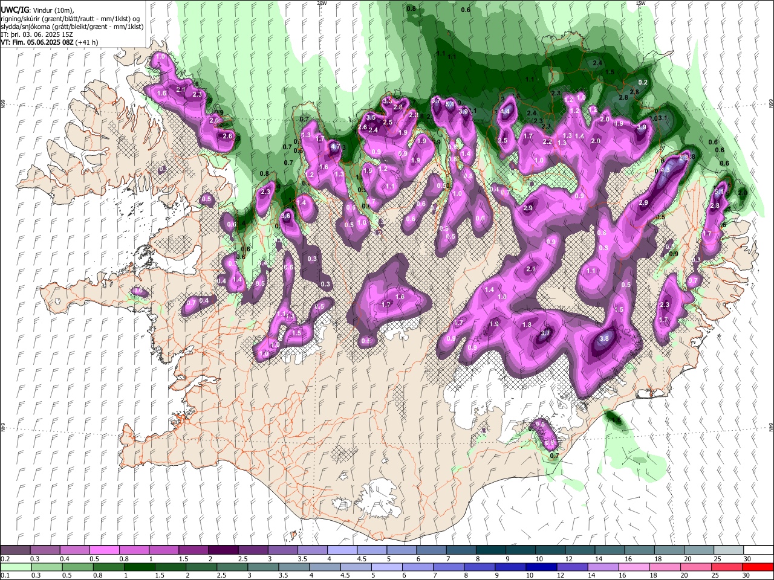Click the UWC/IG title text
This screenshot has height=580, width=774.
tap(15, 10)
